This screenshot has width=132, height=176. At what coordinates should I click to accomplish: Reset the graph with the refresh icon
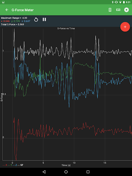[x=36, y=20]
